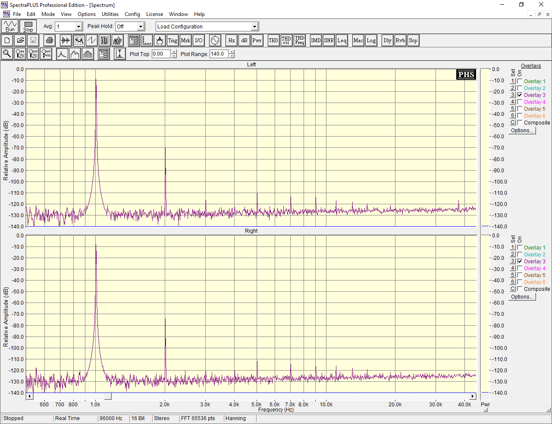Select the Phase view sawtooth icon
The width and height of the screenshot is (552, 424).
[91, 41]
